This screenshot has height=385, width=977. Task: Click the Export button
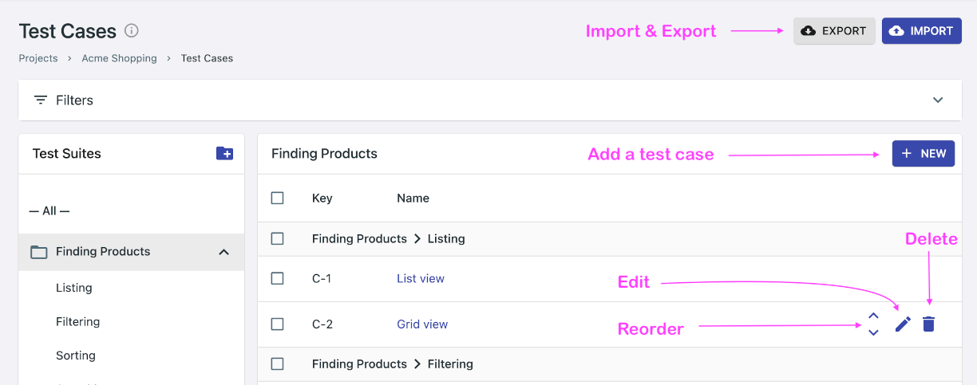(834, 31)
